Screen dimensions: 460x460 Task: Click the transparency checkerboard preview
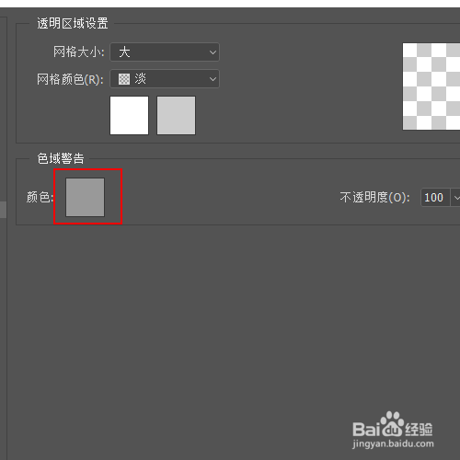pyautogui.click(x=431, y=86)
